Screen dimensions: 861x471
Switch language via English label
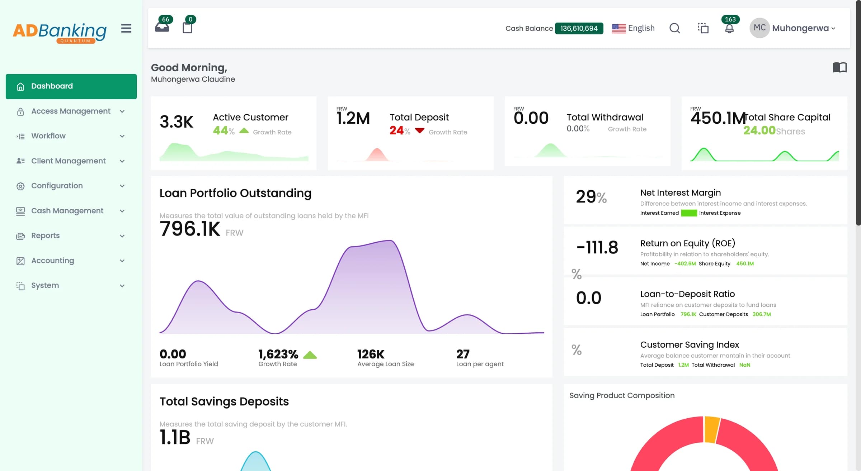point(641,28)
